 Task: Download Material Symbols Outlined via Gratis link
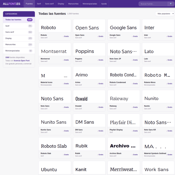[x=170, y=155]
